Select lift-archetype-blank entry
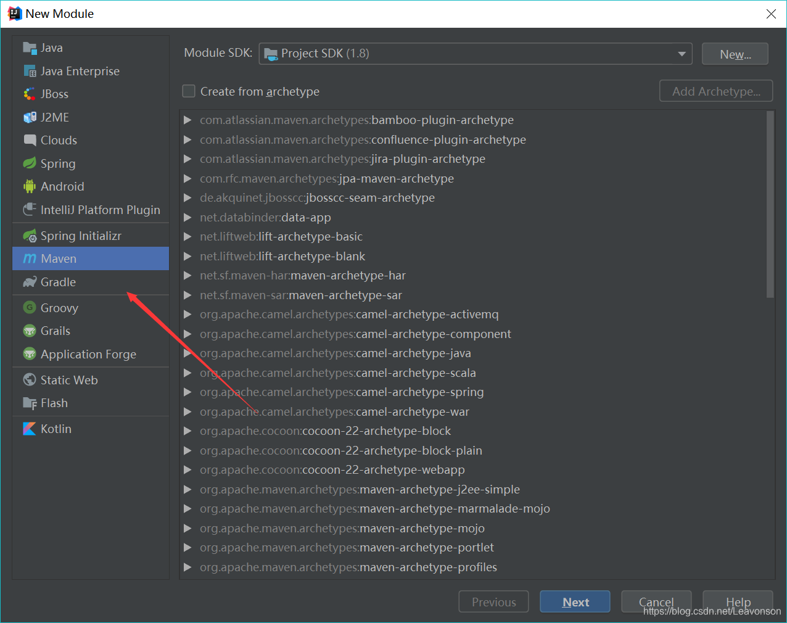 click(x=282, y=257)
